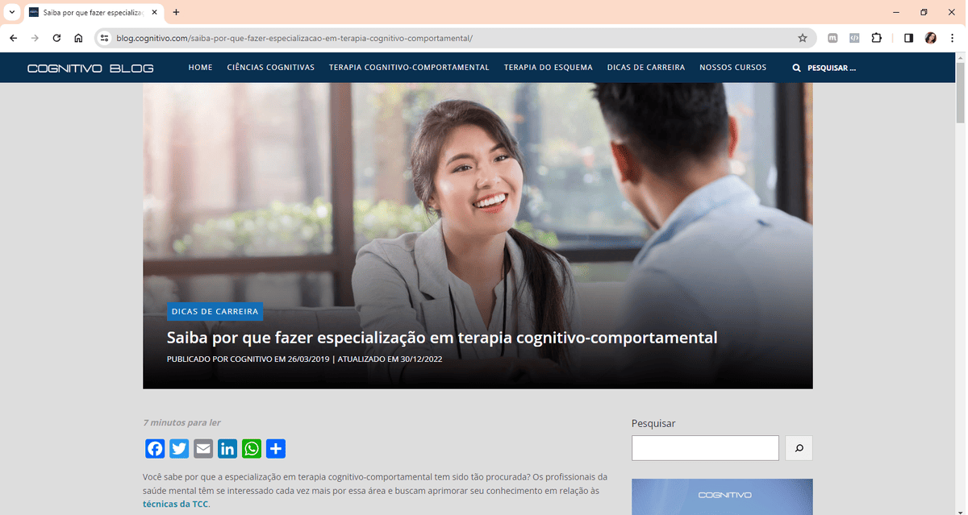Click the sidebar 'Pesquisar' label
The height and width of the screenshot is (515, 968).
(653, 423)
